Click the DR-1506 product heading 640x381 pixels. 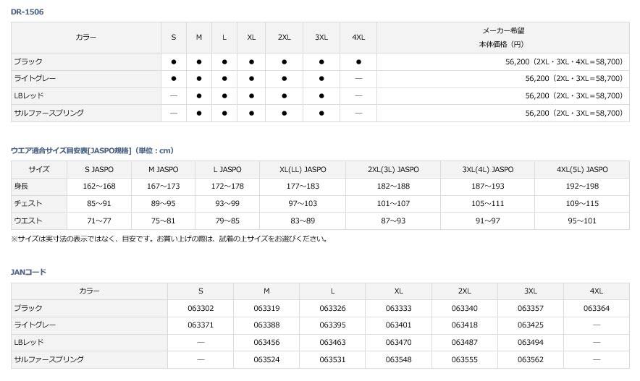pos(26,12)
